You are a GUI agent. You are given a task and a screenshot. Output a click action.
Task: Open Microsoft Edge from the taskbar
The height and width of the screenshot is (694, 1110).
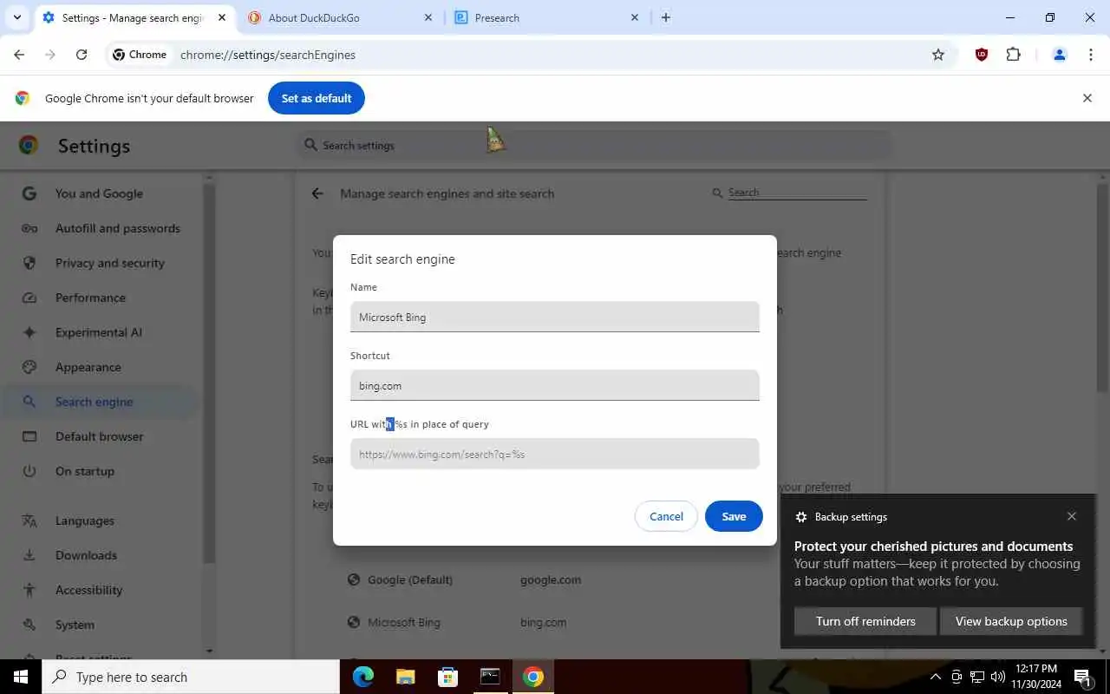coord(363,677)
